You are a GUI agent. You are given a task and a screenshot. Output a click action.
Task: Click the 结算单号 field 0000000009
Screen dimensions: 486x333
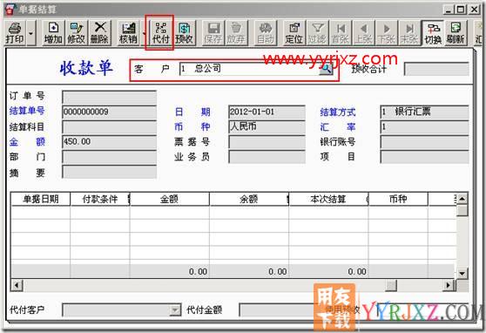(x=109, y=112)
